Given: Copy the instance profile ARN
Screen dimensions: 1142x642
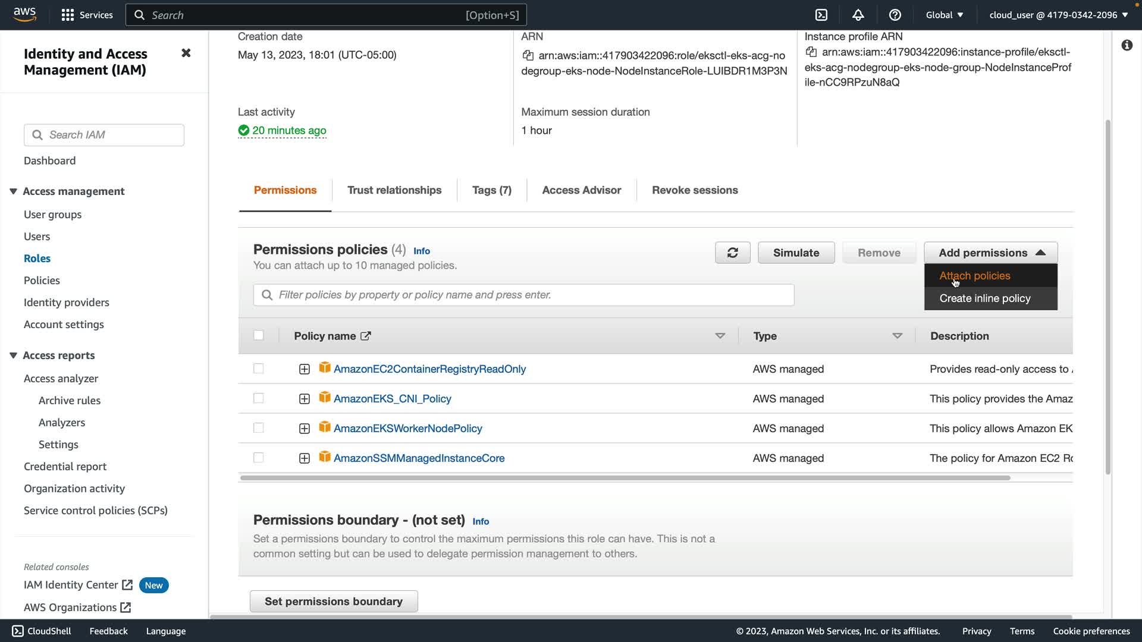Looking at the screenshot, I should tap(811, 52).
